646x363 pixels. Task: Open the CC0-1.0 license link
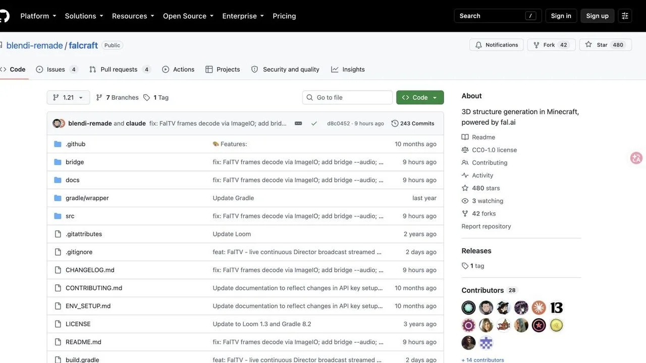point(489,150)
